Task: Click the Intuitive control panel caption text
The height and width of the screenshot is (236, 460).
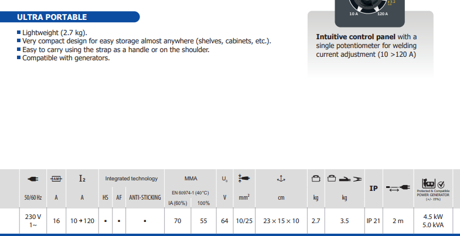Action: coord(367,46)
